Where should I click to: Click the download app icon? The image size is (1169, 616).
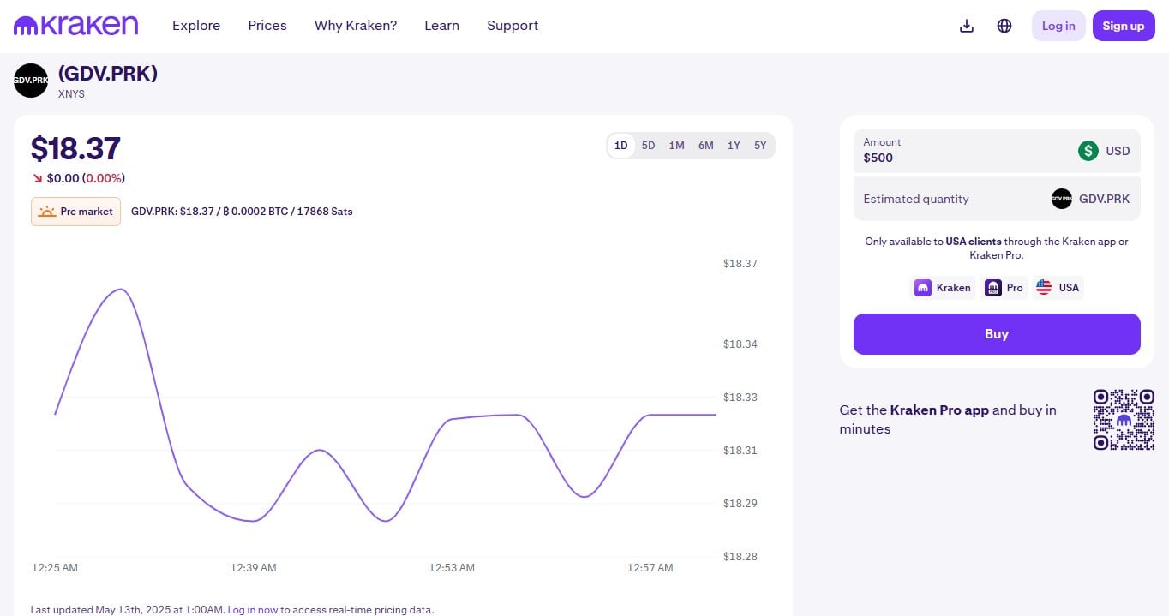coord(967,26)
